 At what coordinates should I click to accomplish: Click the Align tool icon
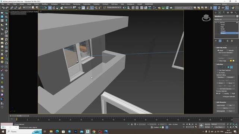point(128,8)
